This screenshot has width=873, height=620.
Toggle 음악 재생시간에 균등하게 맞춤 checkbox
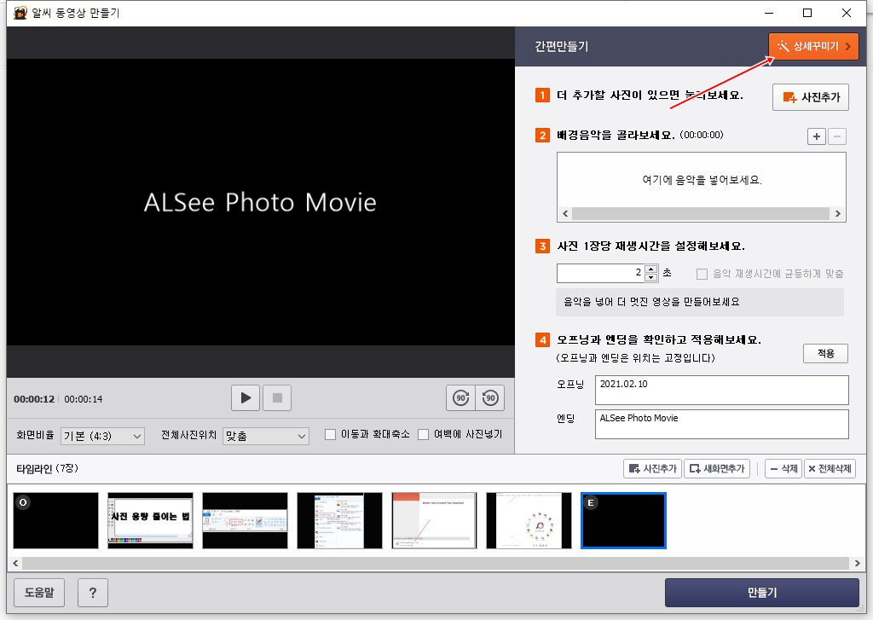click(x=702, y=274)
